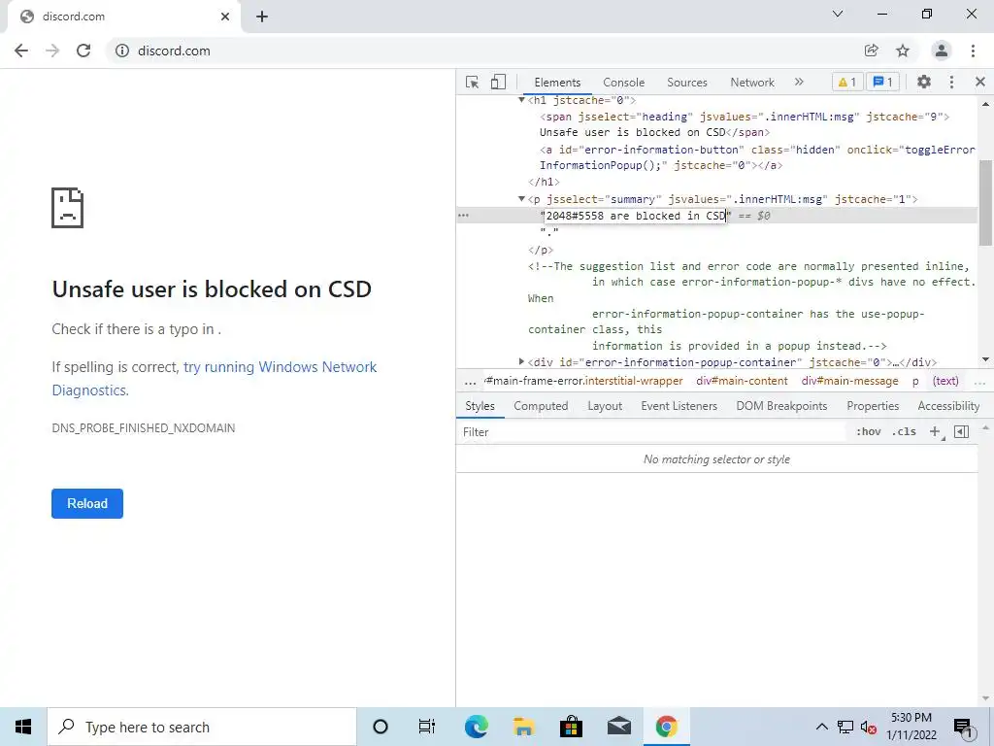Switch to the Console tab

coord(623,83)
